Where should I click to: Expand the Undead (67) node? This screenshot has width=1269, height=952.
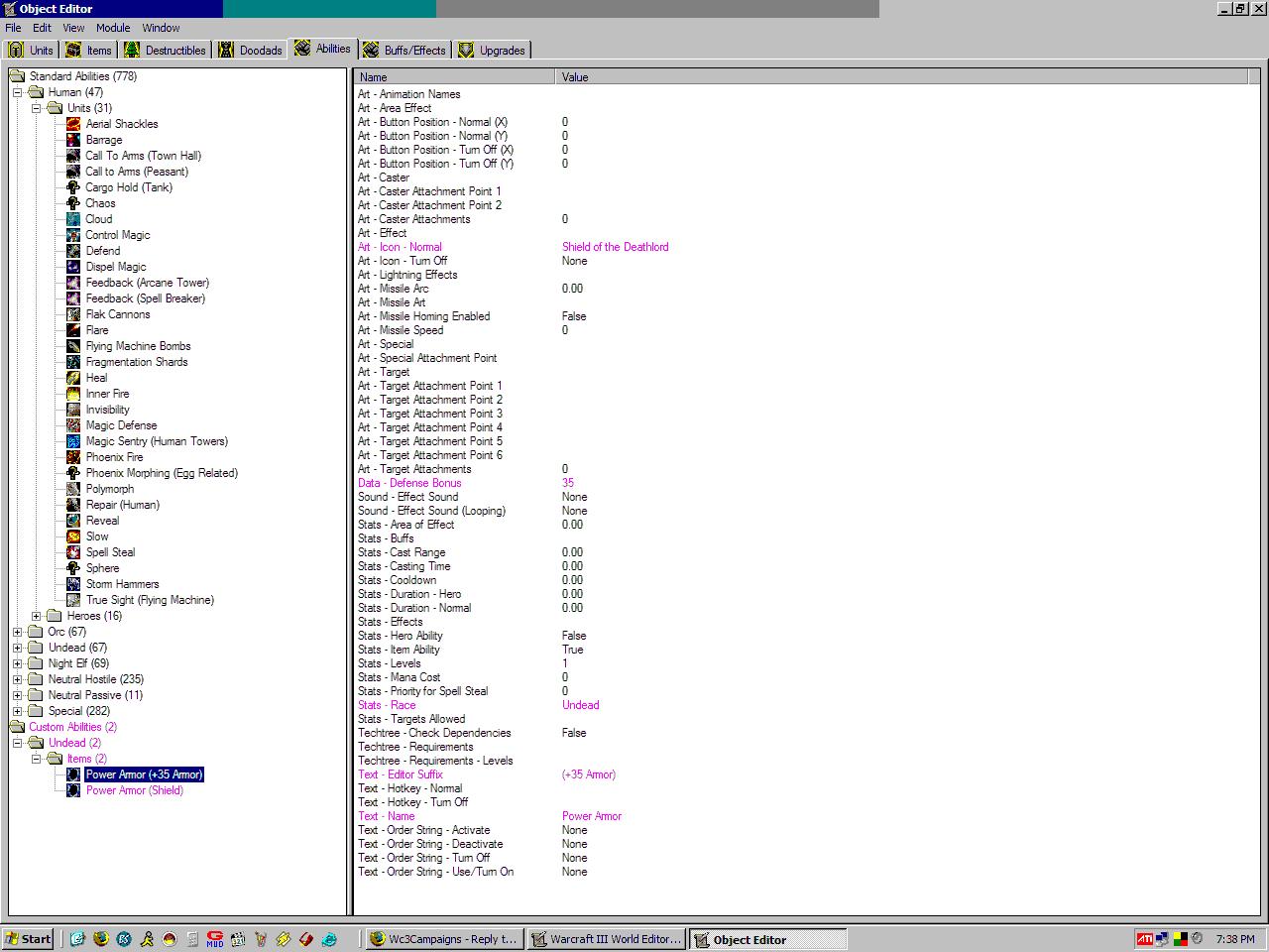pyautogui.click(x=18, y=648)
